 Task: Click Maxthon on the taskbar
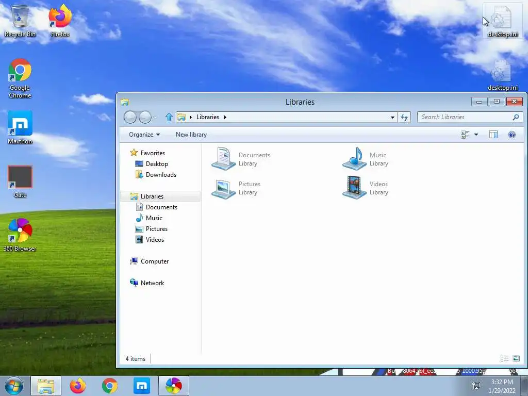[142, 386]
